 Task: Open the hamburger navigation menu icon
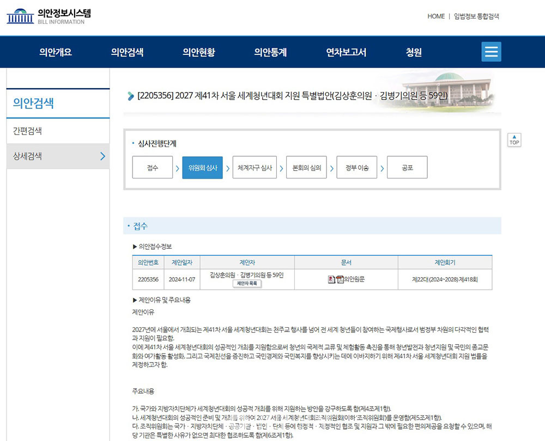click(x=491, y=52)
